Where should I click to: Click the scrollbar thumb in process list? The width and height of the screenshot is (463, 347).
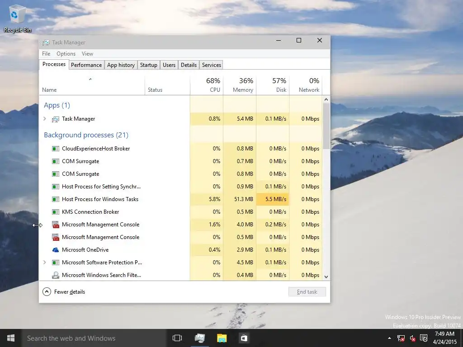point(326,127)
